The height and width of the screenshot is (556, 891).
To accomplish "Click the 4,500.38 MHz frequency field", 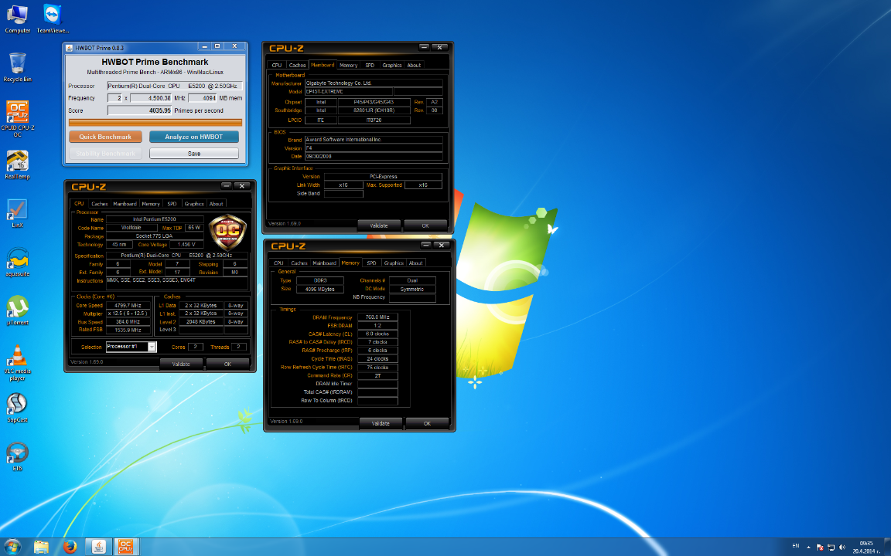I will point(151,98).
